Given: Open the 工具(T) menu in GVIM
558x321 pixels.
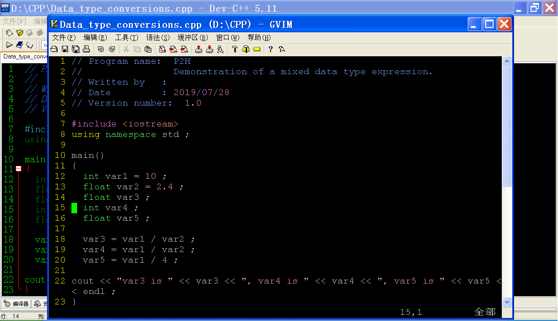Looking at the screenshot, I should [126, 38].
